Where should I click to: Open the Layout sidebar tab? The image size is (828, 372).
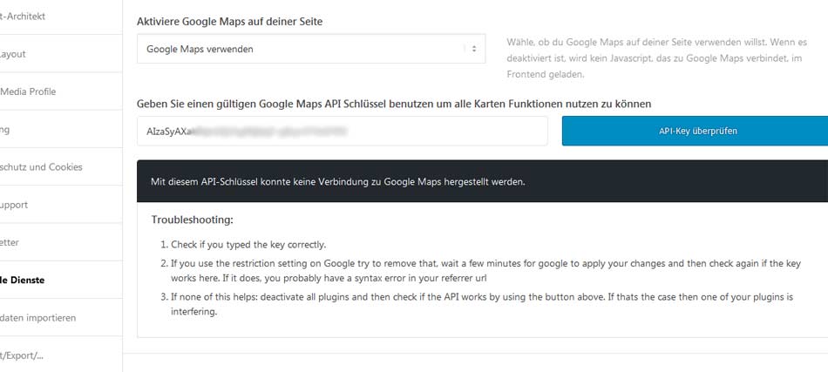point(61,54)
